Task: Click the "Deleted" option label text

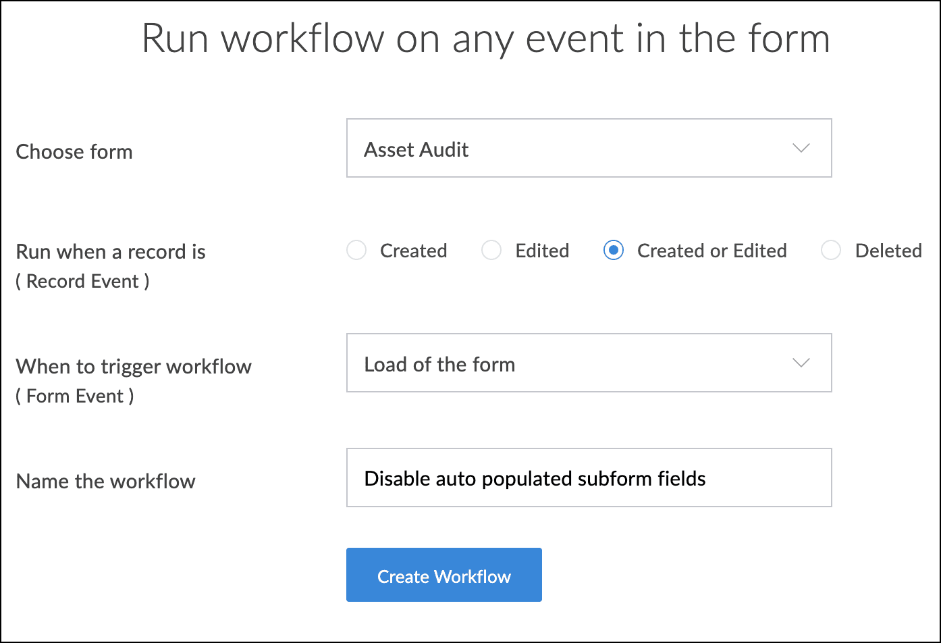Action: pyautogui.click(x=888, y=251)
